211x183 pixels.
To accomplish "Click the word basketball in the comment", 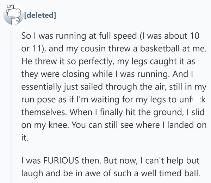I will pos(160,49).
